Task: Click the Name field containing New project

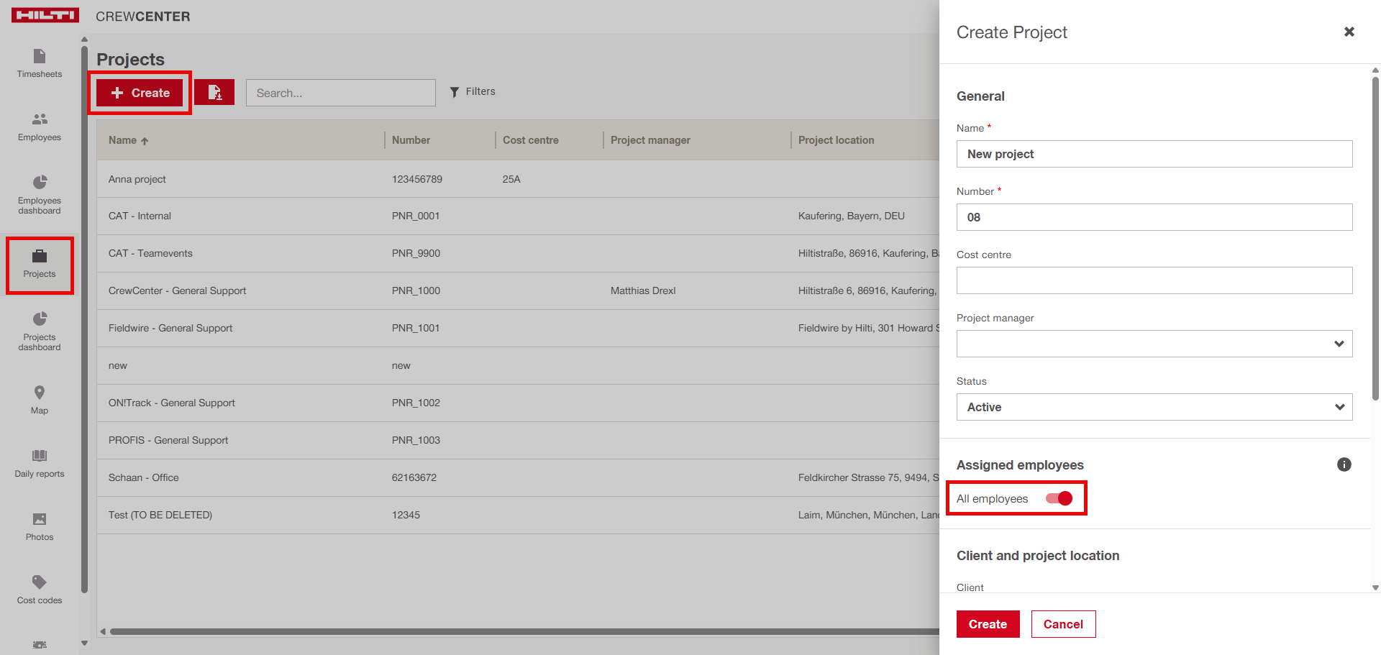Action: (1154, 154)
